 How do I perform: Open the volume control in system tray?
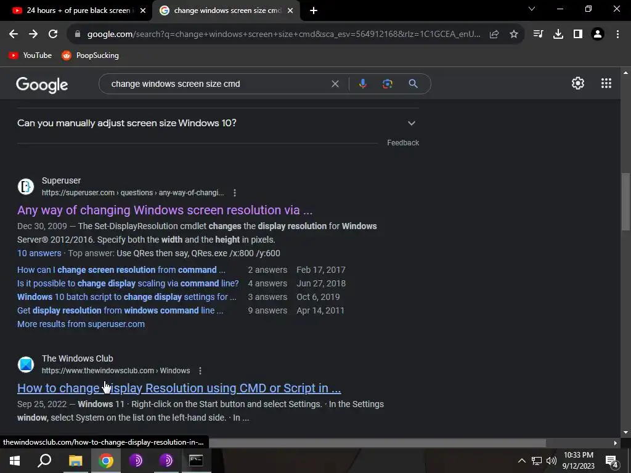(552, 461)
